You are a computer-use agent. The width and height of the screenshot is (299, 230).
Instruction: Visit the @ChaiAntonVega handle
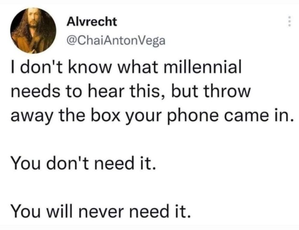[116, 41]
